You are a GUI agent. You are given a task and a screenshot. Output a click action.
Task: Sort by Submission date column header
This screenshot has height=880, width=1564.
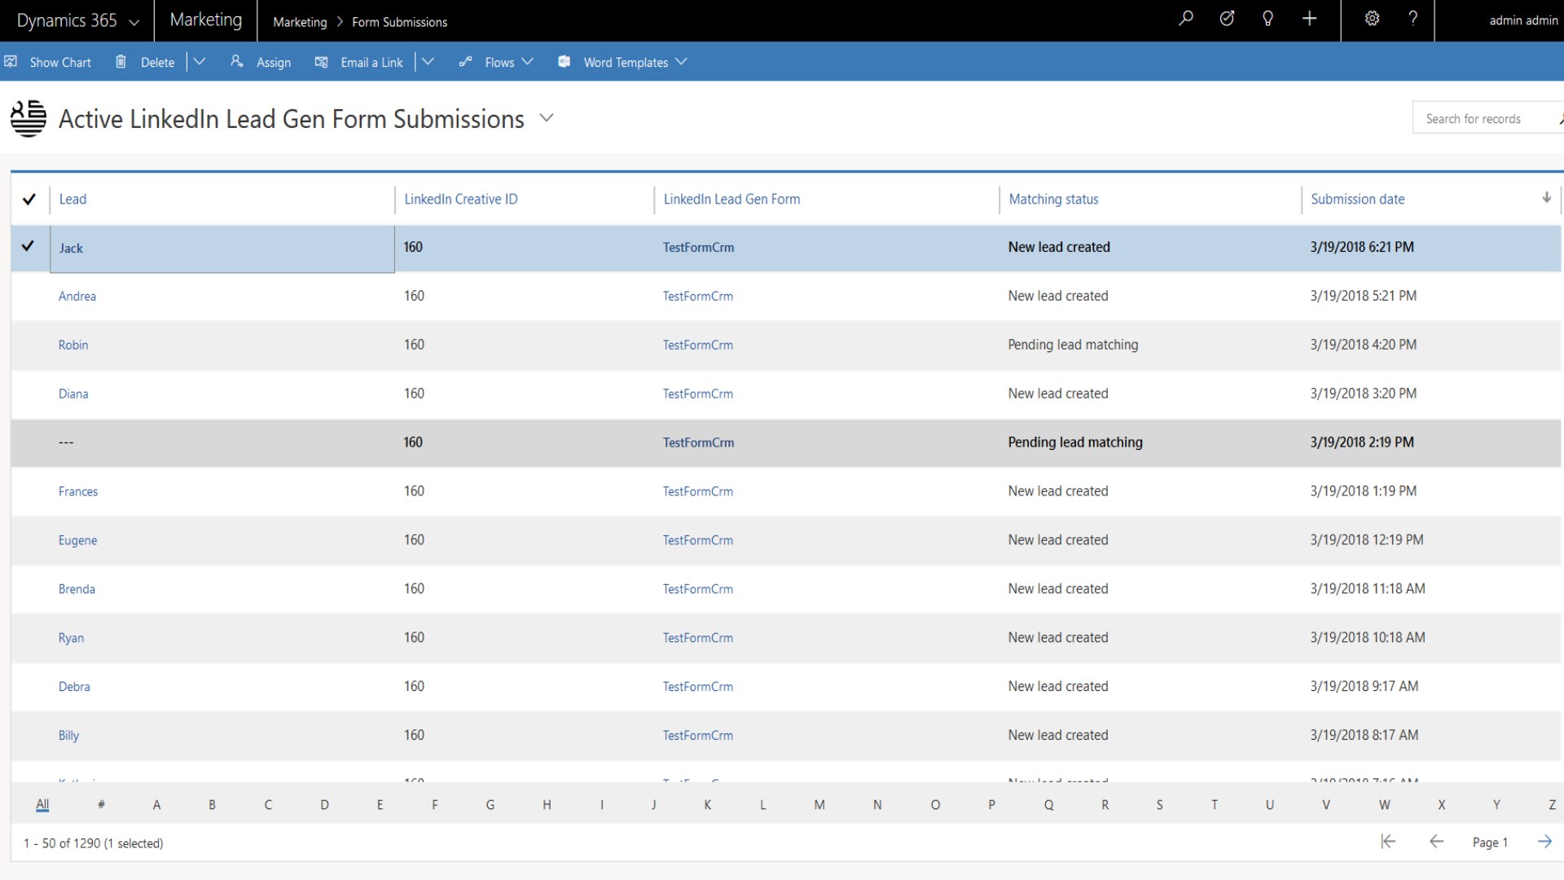tap(1357, 199)
